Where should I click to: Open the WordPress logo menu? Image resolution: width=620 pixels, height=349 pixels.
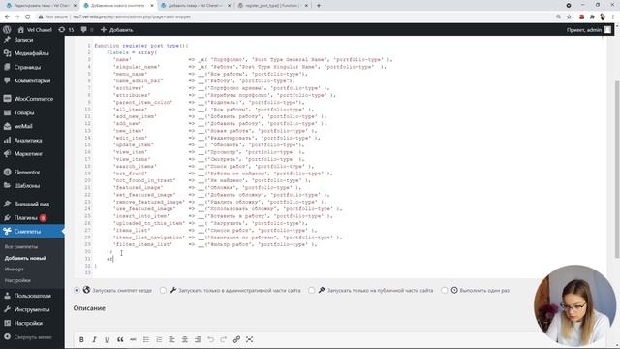point(7,30)
